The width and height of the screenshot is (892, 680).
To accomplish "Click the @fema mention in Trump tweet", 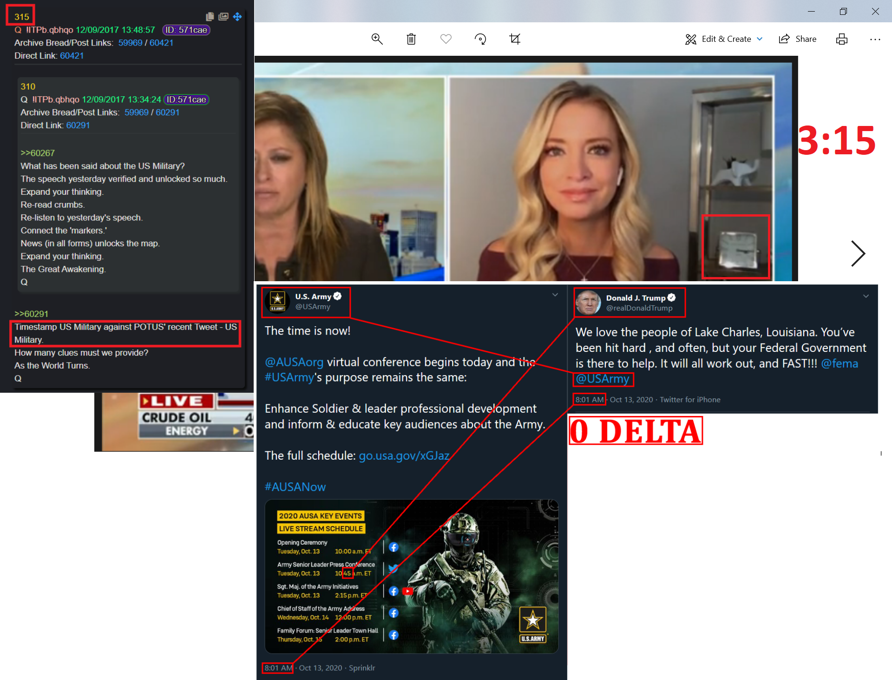I will click(840, 363).
